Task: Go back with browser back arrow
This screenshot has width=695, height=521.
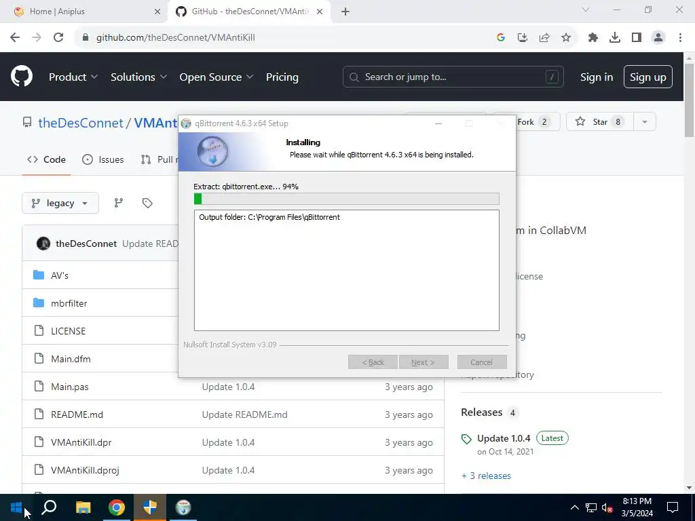Action: (15, 38)
